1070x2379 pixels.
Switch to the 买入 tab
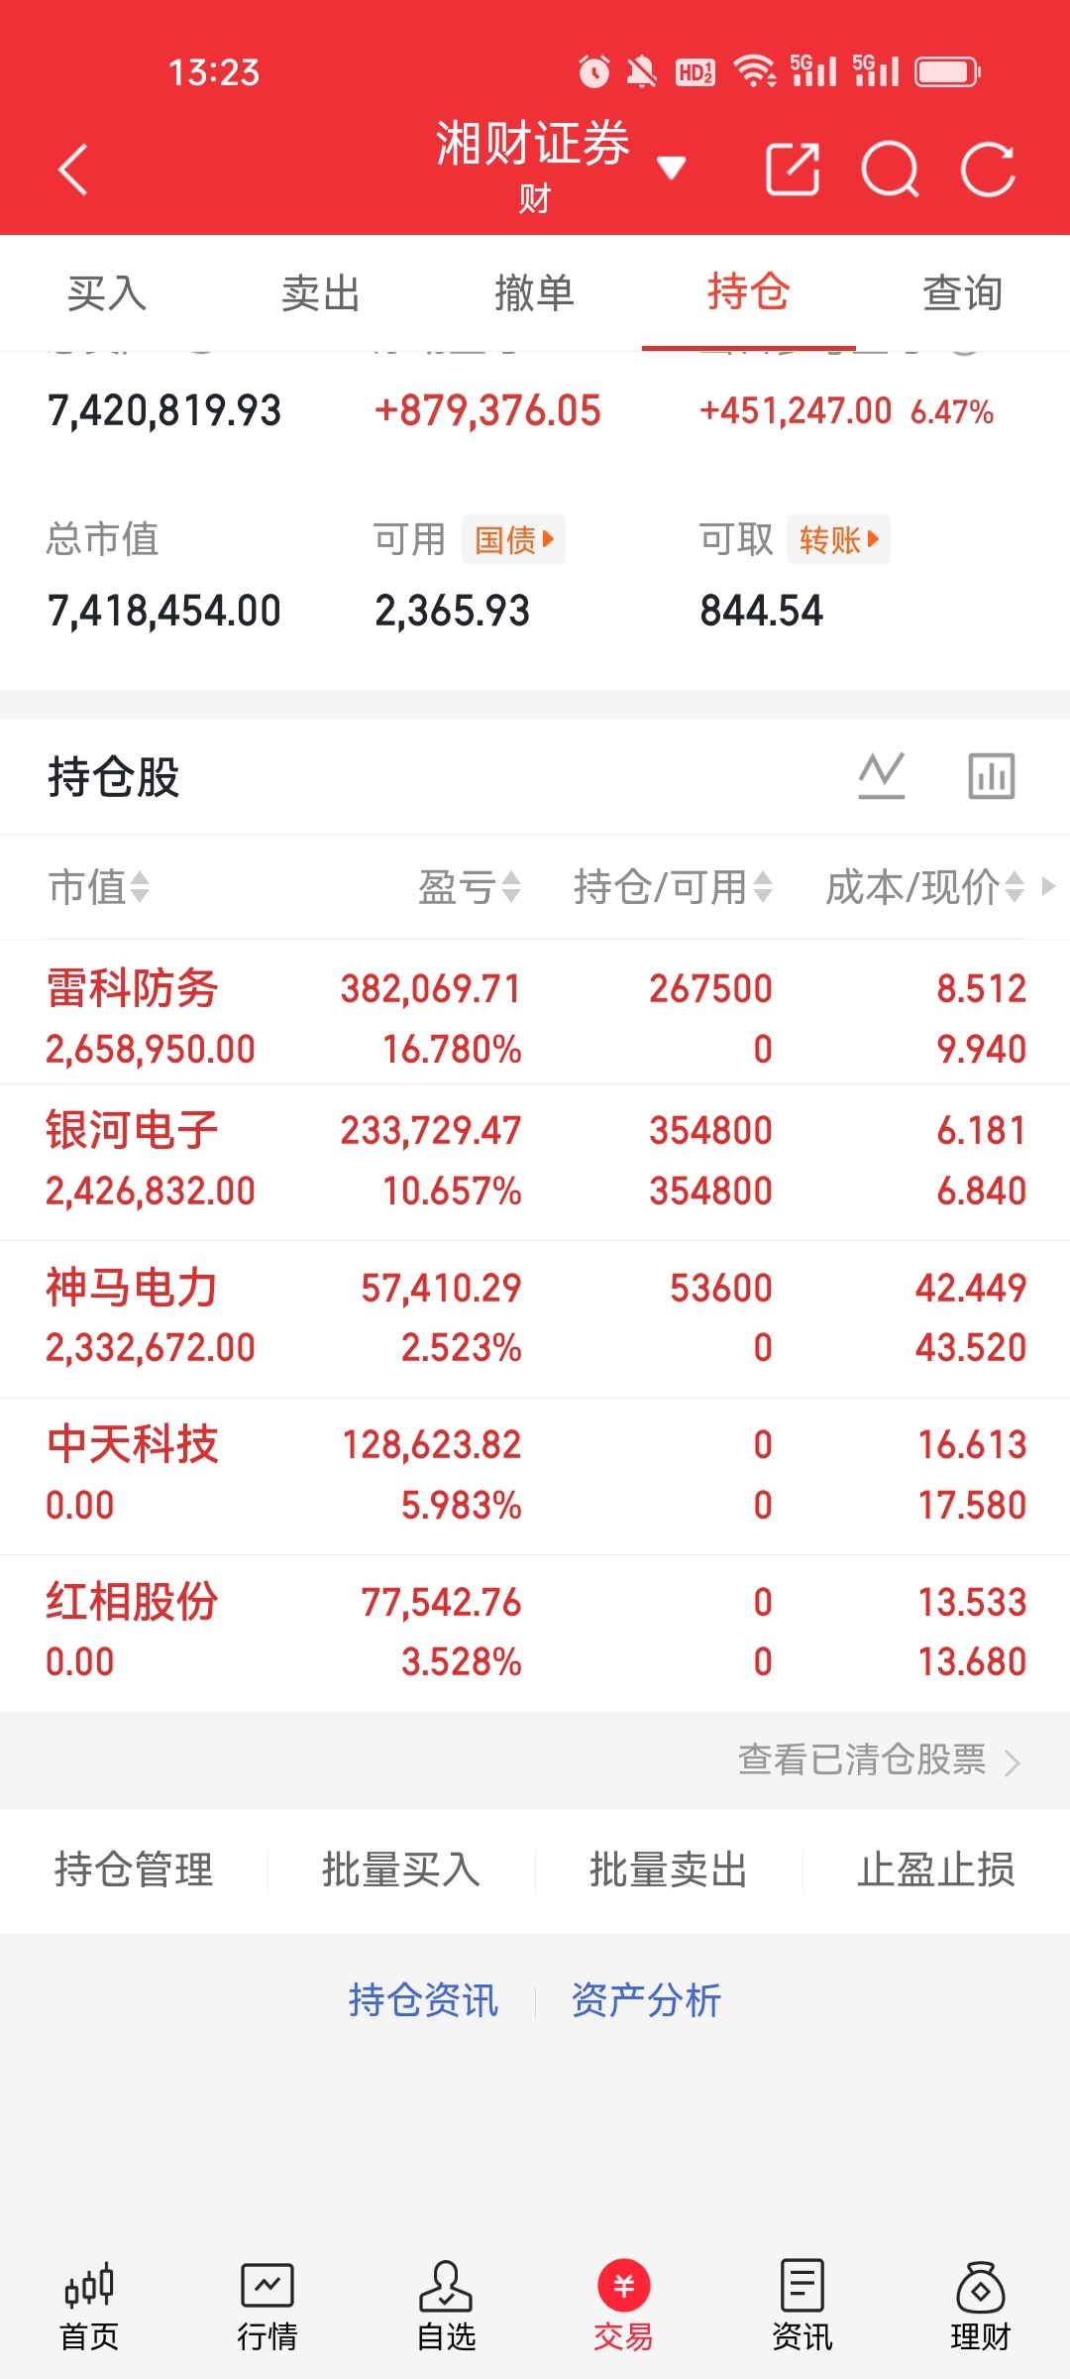(107, 293)
